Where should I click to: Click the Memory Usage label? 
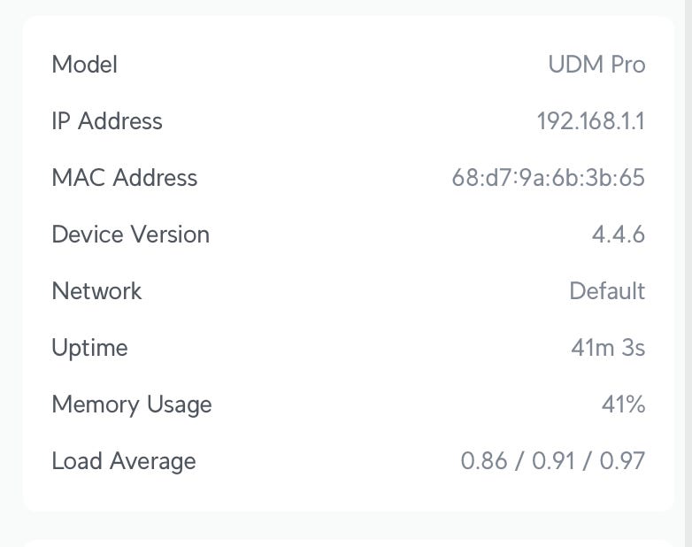click(x=132, y=404)
